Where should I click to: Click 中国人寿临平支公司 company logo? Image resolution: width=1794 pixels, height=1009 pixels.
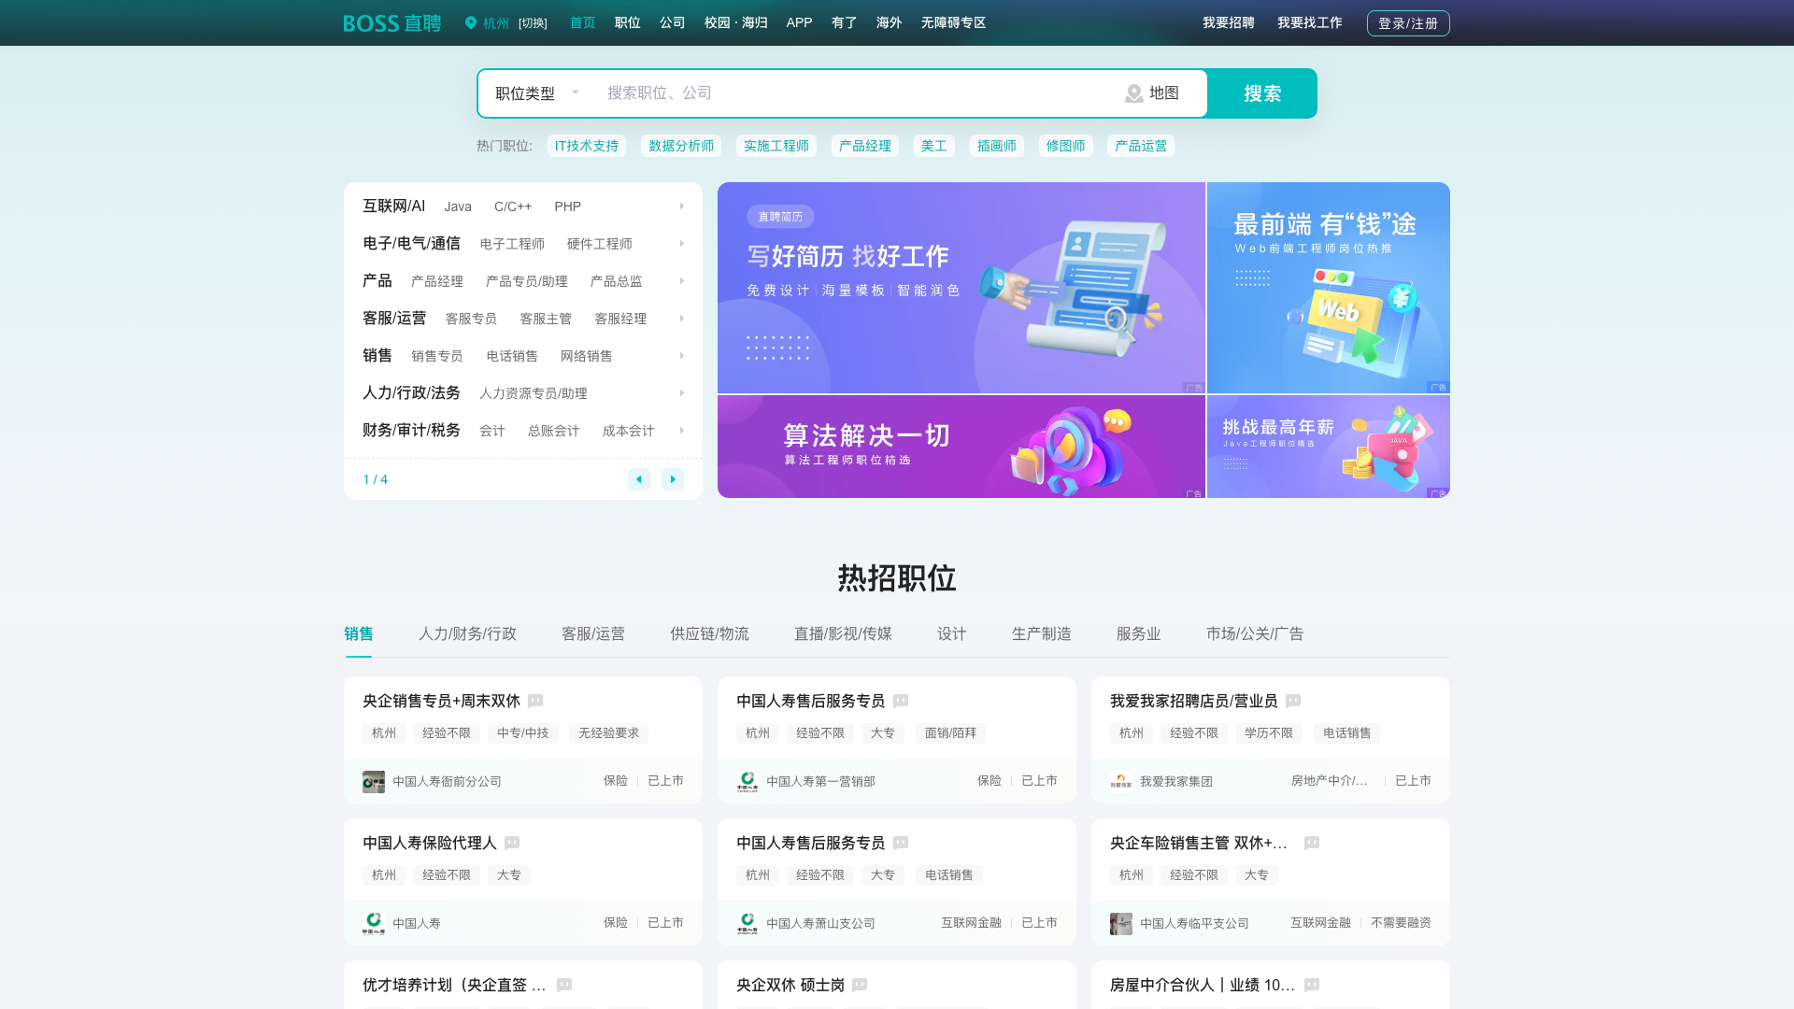[1121, 924]
